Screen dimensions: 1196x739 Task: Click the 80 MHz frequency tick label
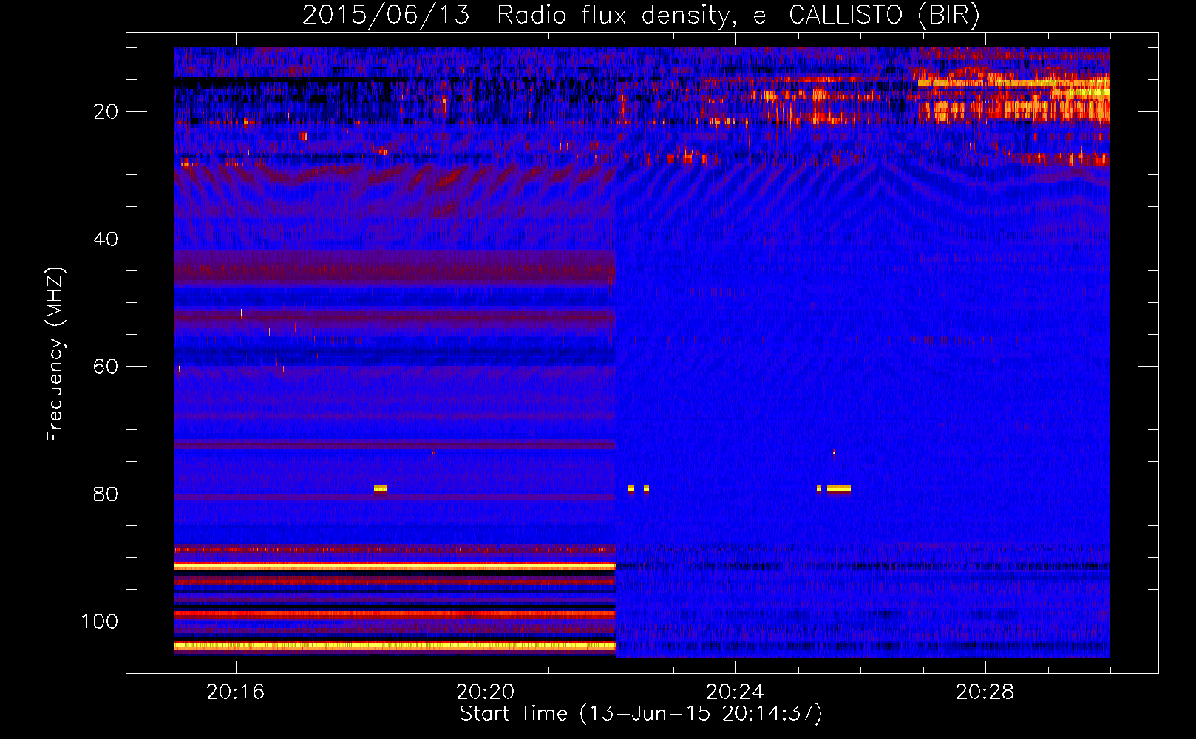[106, 494]
